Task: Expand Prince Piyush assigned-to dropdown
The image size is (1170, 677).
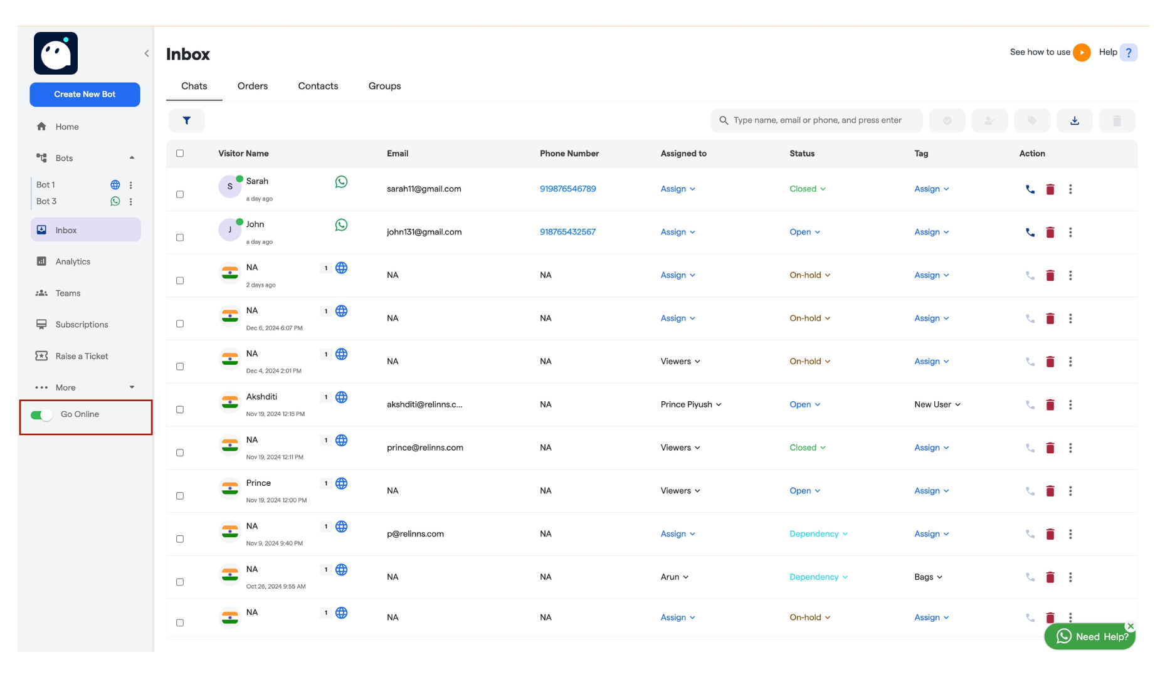Action: point(690,405)
